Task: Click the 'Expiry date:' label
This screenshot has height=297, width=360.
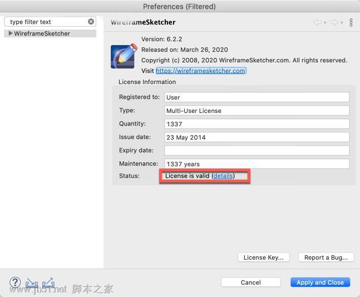Action: tap(136, 150)
